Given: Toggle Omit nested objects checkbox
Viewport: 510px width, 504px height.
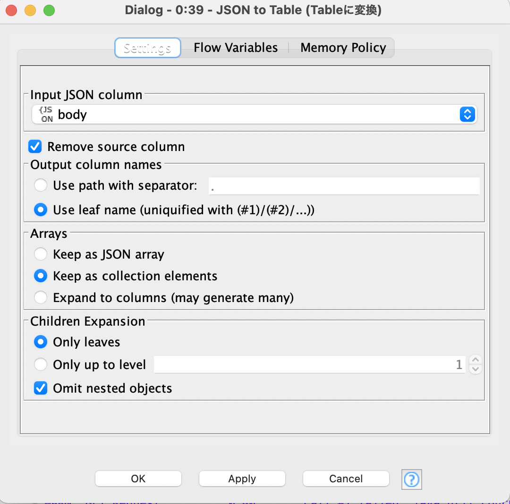Looking at the screenshot, I should click(41, 387).
